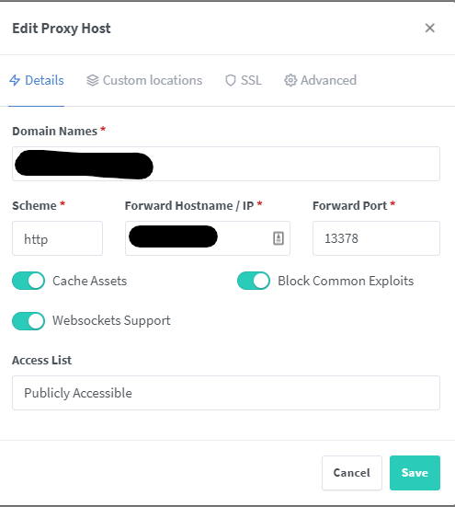This screenshot has height=507, width=455.
Task: Click the layers icon beside Custom locations
Action: [92, 80]
